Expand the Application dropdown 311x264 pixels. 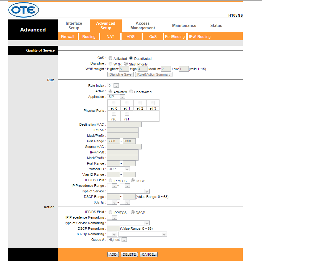[116, 97]
